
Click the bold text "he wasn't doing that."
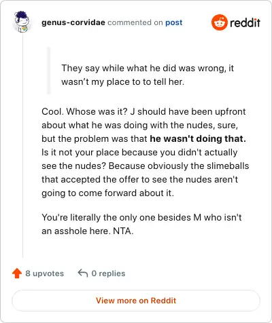click(x=198, y=138)
